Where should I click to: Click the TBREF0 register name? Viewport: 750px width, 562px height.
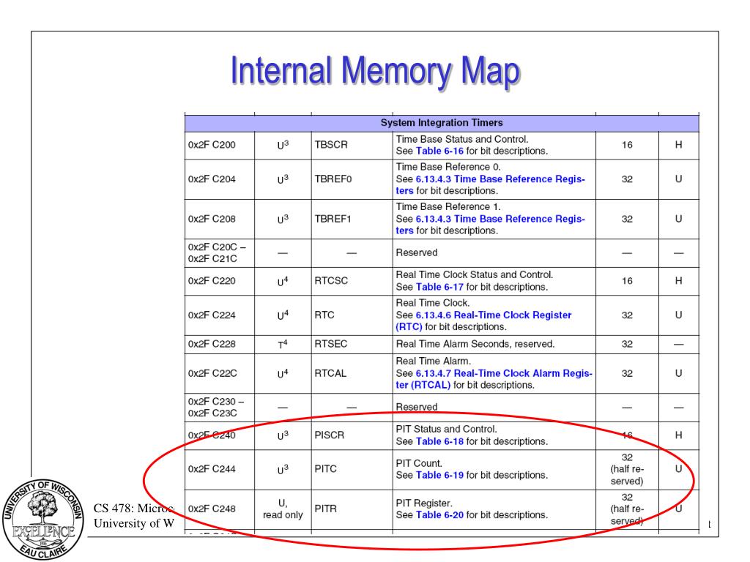[x=333, y=179]
